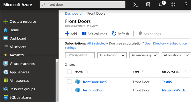The image size is (191, 102).
Task: Click the Resource groups cube icon
Action: coord(6,89)
